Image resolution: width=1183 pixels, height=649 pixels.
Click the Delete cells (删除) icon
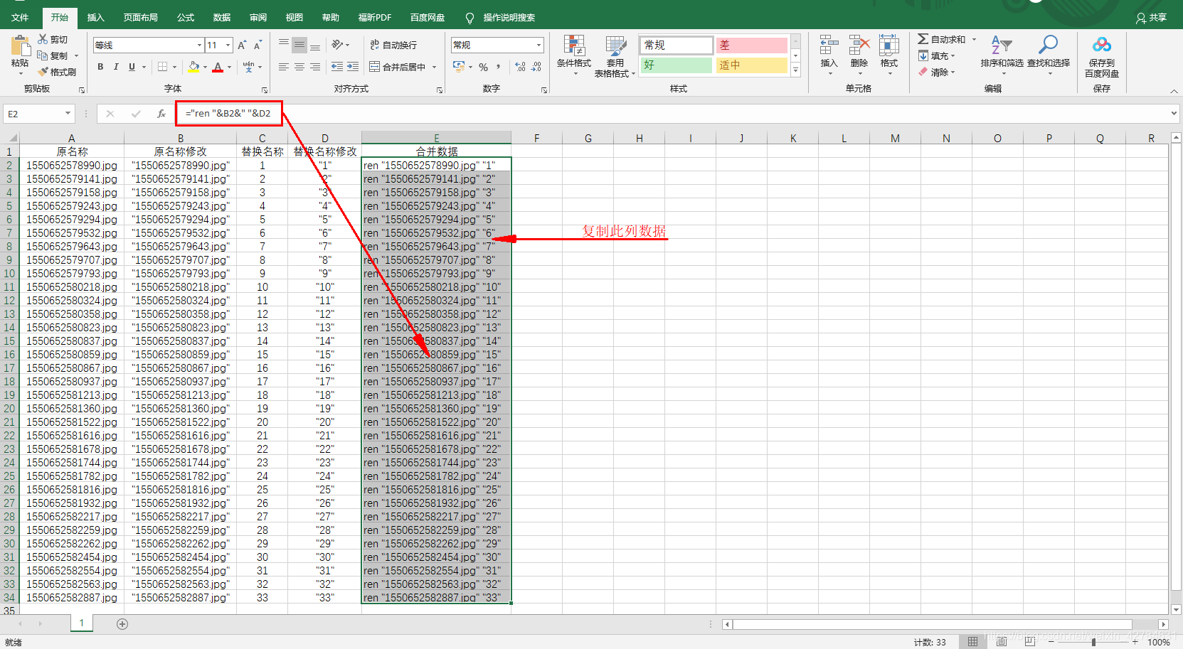click(859, 46)
